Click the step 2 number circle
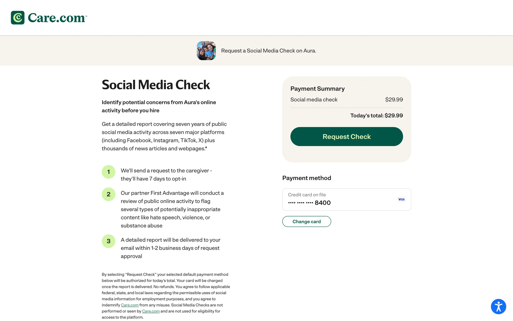This screenshot has width=513, height=321. [108, 194]
